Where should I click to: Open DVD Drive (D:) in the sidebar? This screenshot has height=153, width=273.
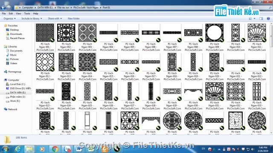tap(20, 88)
